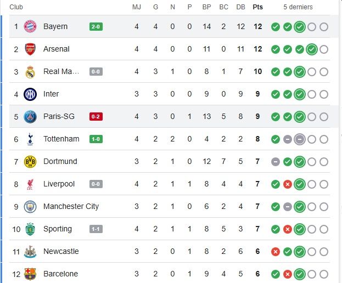Screen dimensions: 342x283
Task: Click the Paris-SG club crest
Action: click(x=30, y=116)
